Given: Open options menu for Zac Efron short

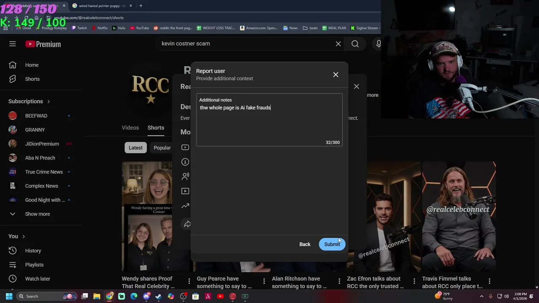Looking at the screenshot, I should pyautogui.click(x=414, y=281).
